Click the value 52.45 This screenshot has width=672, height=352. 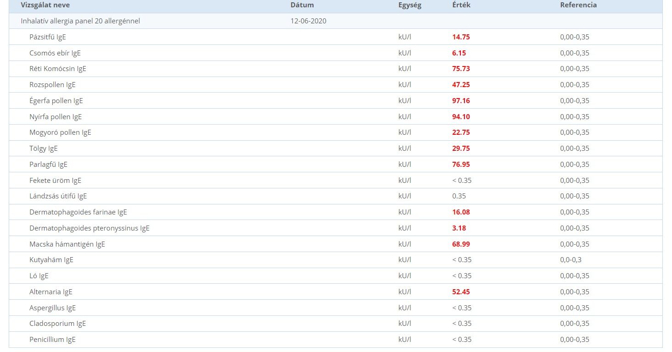coord(461,292)
